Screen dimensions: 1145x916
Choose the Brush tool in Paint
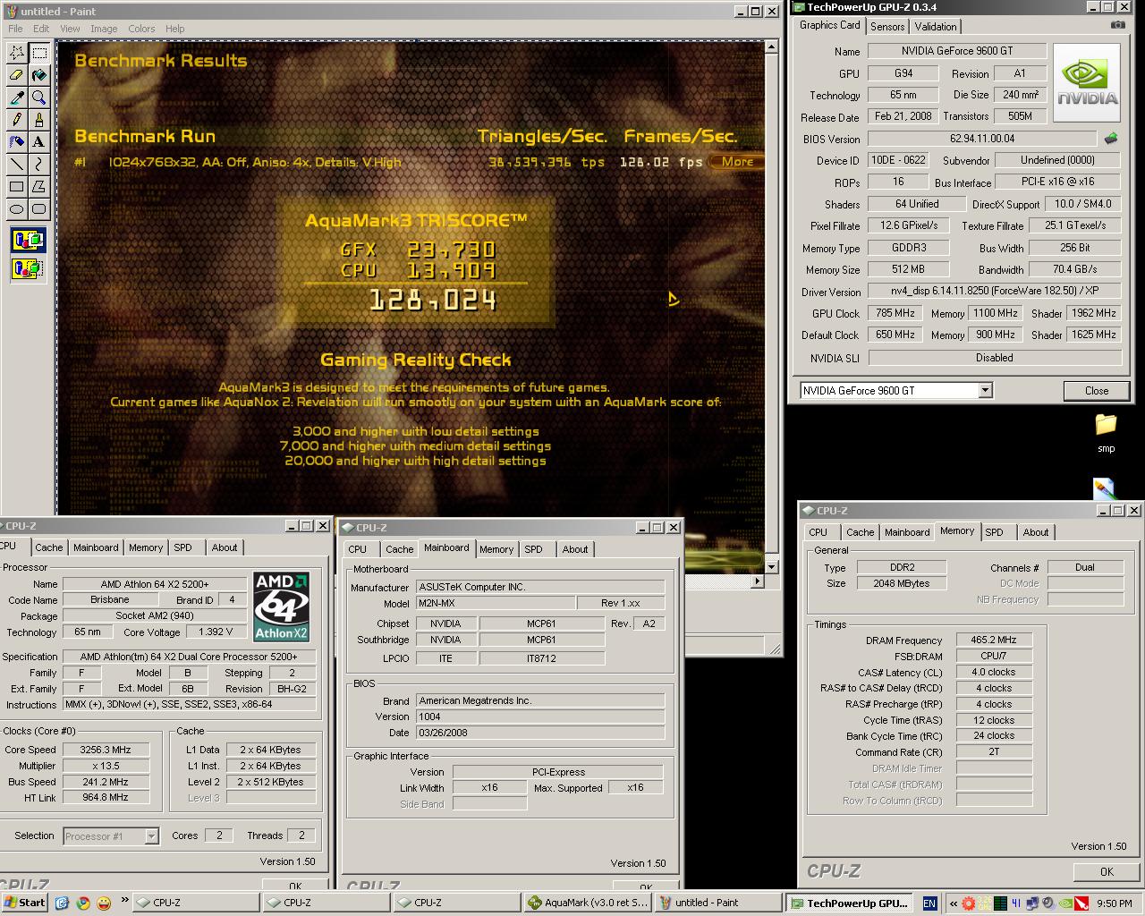tap(39, 120)
